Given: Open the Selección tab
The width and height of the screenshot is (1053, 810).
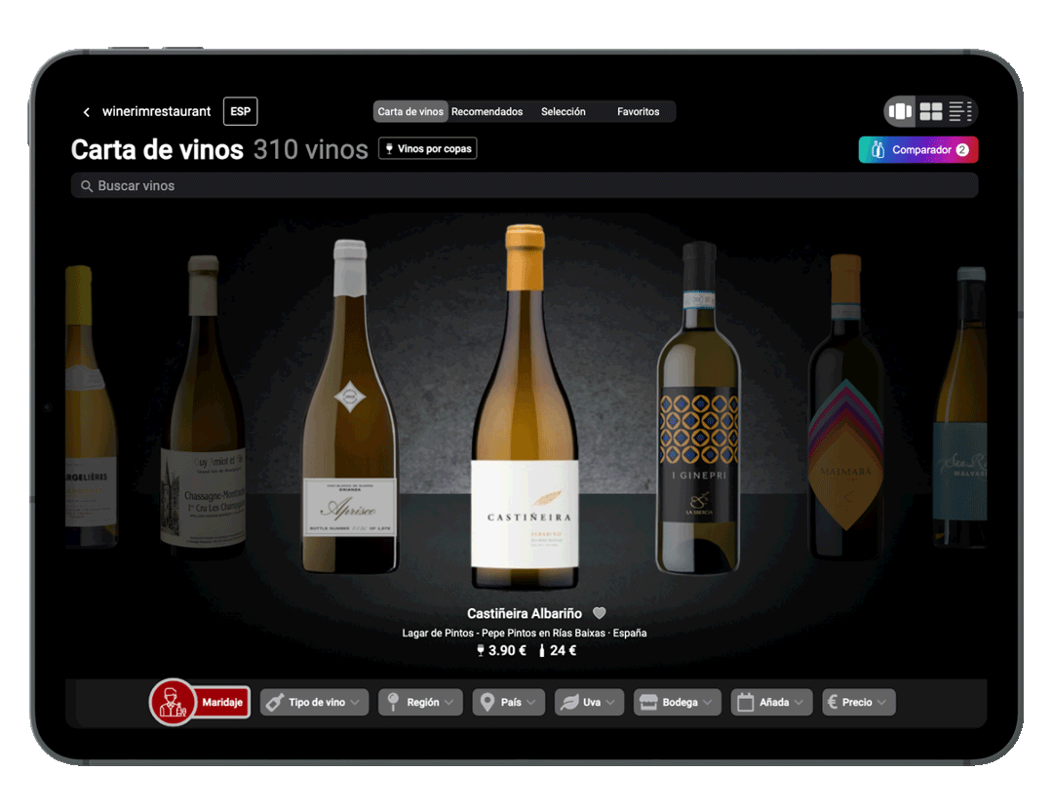Looking at the screenshot, I should (x=564, y=111).
